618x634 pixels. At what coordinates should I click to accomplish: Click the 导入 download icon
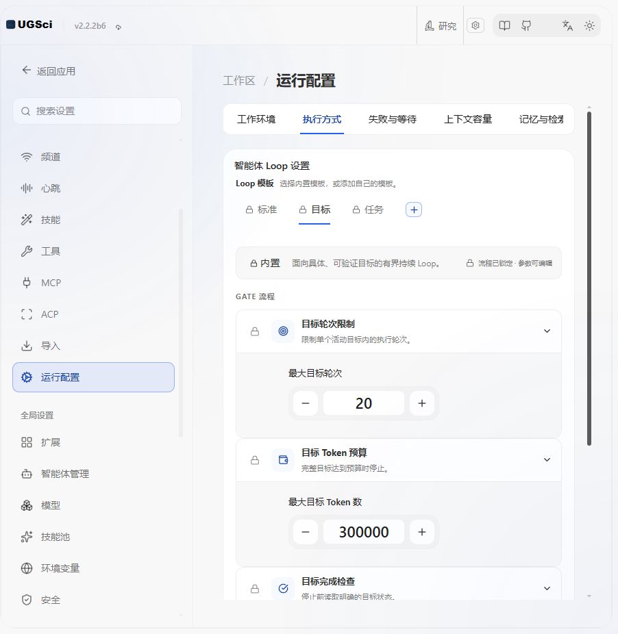[x=27, y=346]
